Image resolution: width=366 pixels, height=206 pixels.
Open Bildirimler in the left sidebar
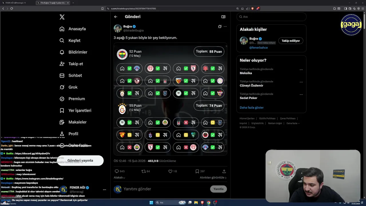click(73, 52)
